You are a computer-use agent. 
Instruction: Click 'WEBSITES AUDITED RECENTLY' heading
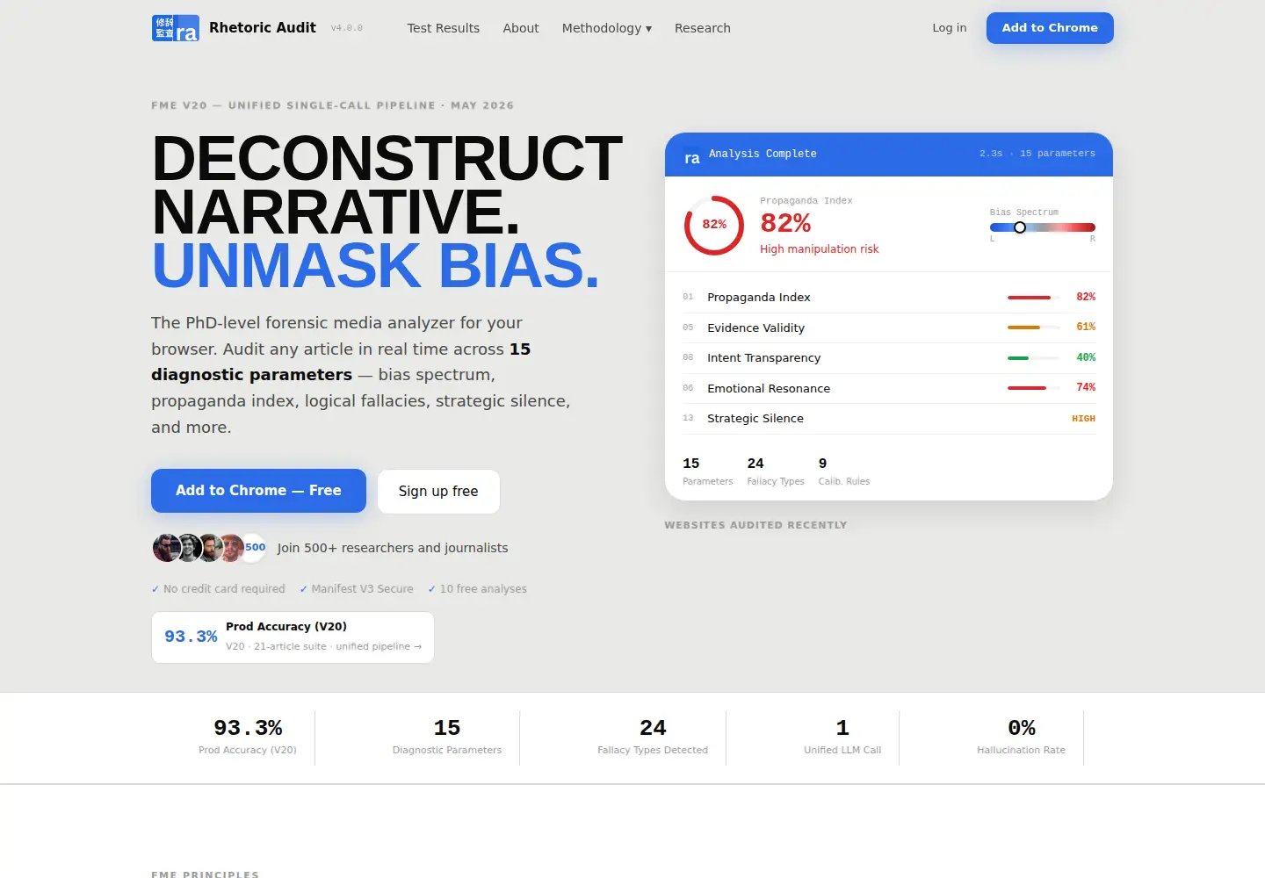pos(756,525)
